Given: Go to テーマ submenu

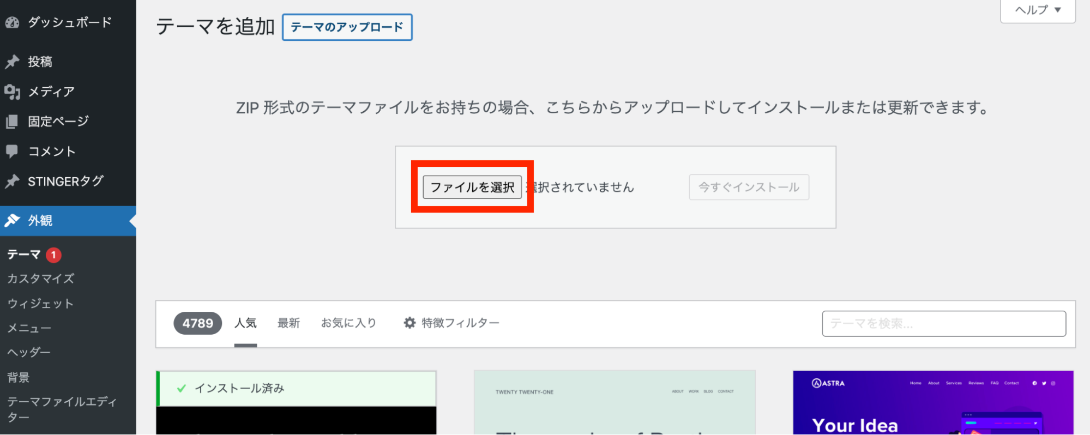Looking at the screenshot, I should [x=24, y=255].
